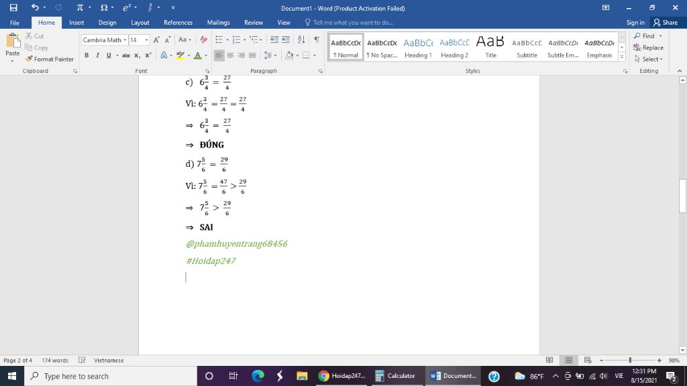The image size is (687, 386).
Task: Toggle strikethrough formatting
Action: 126,55
